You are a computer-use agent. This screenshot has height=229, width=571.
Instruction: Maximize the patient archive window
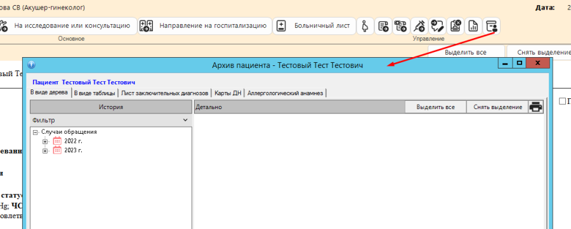tap(519, 63)
